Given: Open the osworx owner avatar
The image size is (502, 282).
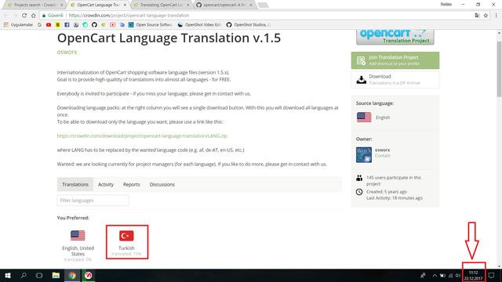Looking at the screenshot, I should click(364, 155).
